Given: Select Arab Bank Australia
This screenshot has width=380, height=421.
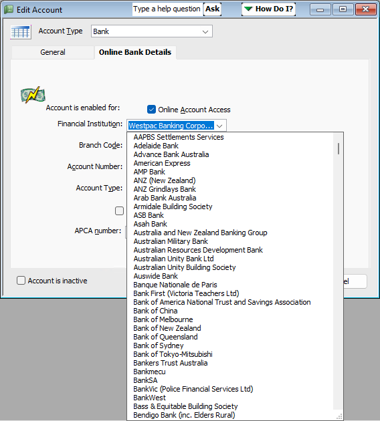Looking at the screenshot, I should tap(165, 198).
